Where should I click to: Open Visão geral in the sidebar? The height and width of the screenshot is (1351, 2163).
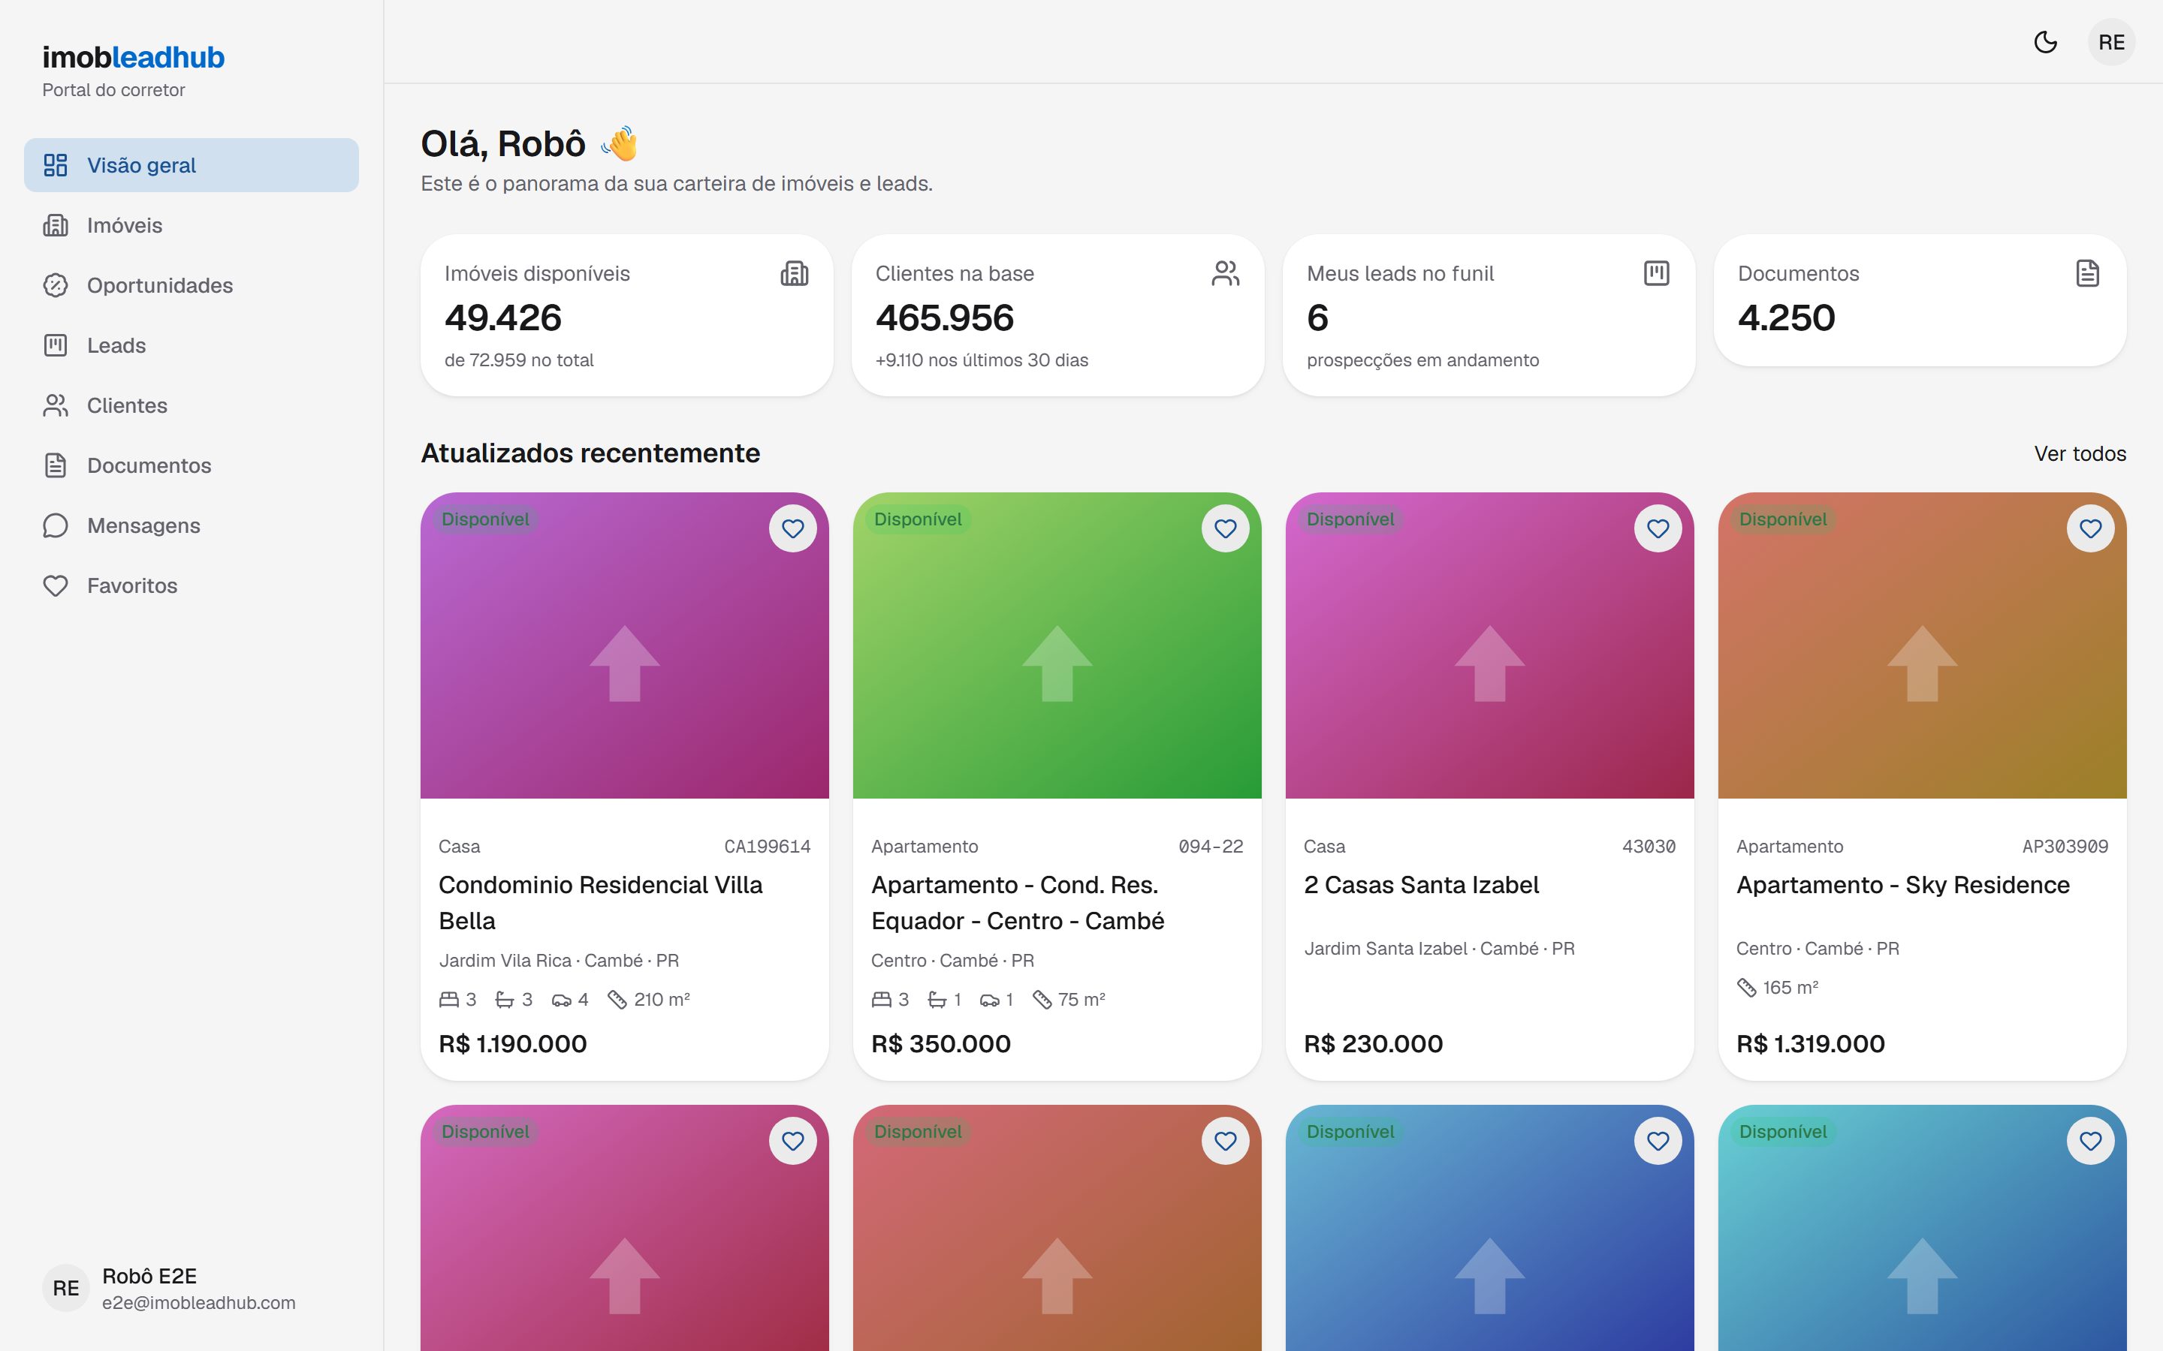[192, 165]
